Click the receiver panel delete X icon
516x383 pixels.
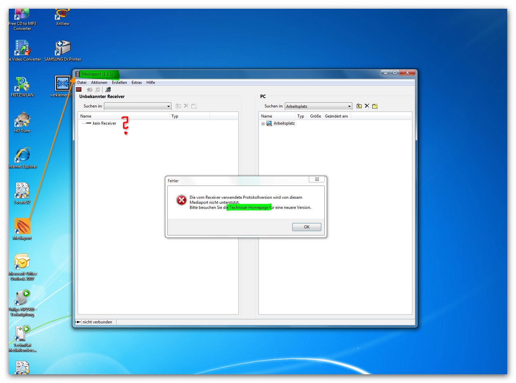[186, 106]
